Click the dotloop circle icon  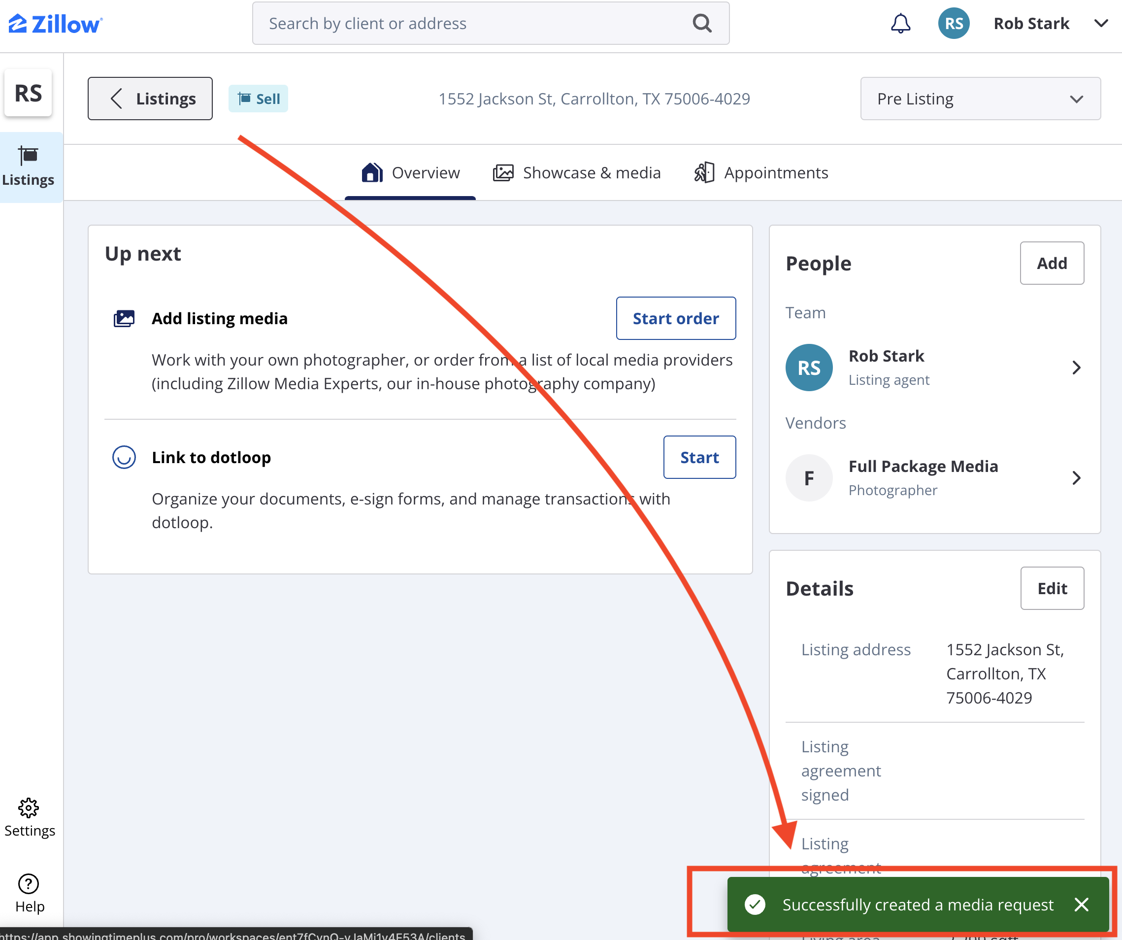point(124,458)
